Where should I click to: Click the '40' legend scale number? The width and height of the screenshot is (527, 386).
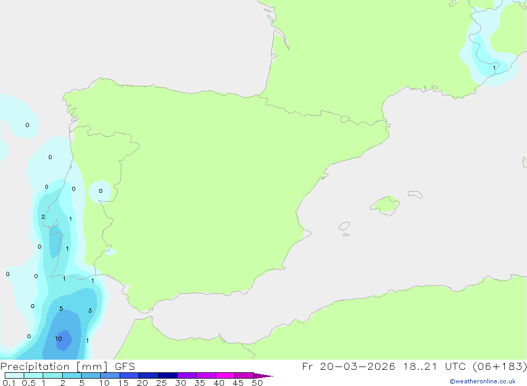coord(219,383)
